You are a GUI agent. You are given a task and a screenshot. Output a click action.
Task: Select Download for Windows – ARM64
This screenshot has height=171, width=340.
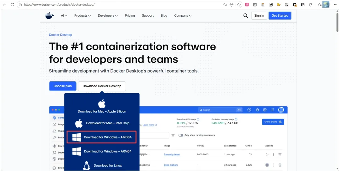102,151
